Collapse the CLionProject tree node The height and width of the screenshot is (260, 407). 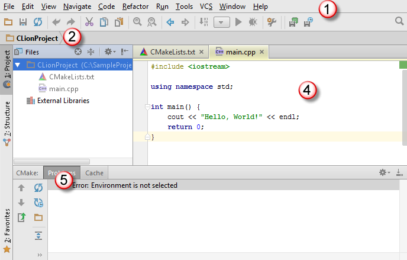point(18,65)
